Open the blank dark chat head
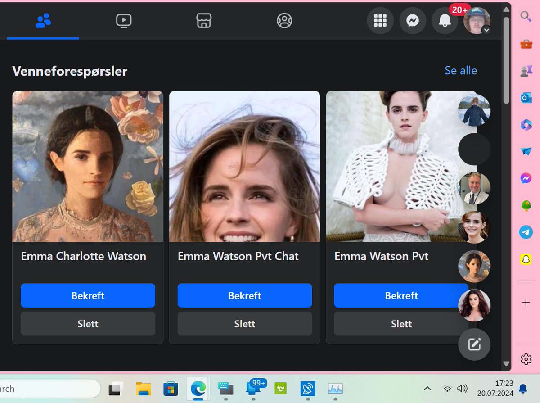Image resolution: width=540 pixels, height=403 pixels. pyautogui.click(x=474, y=149)
